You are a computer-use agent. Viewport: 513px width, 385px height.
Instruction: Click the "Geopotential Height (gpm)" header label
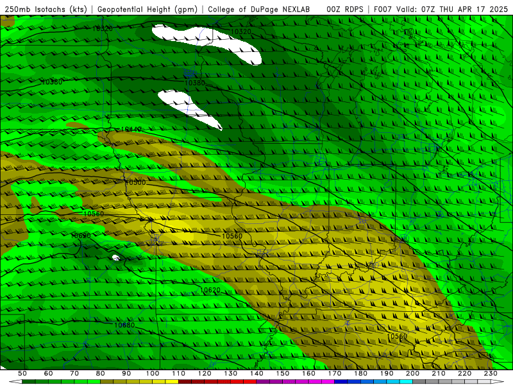[x=147, y=9]
